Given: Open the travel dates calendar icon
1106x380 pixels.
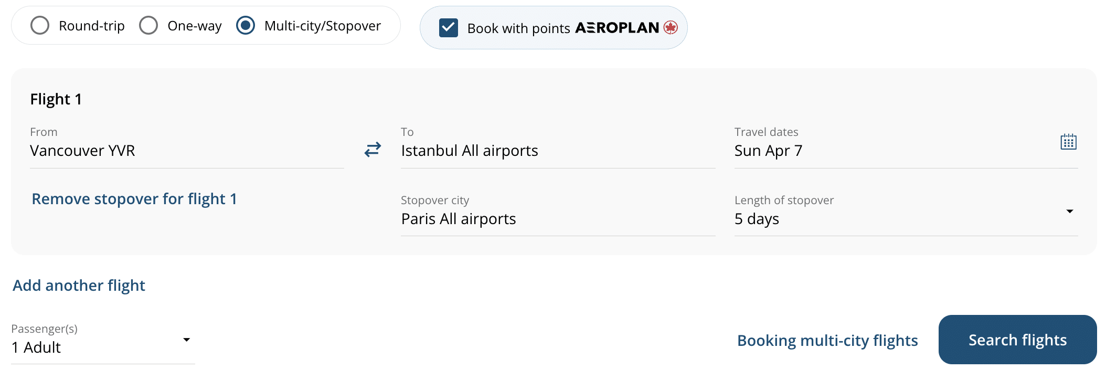Looking at the screenshot, I should click(1068, 142).
